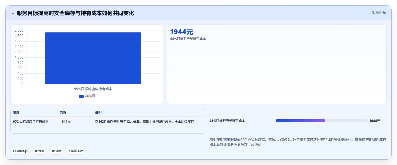Screen dimensions: 397x165
Task: Click the 维度 table column header
Action: (x=16, y=113)
